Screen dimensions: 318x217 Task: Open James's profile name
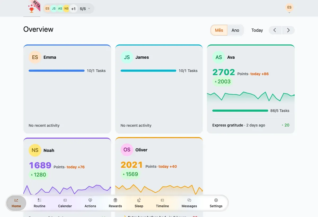[x=142, y=57]
